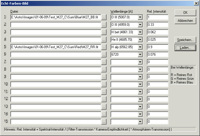
Task: Browse for a file in row 12
Action: pyautogui.click(x=104, y=99)
